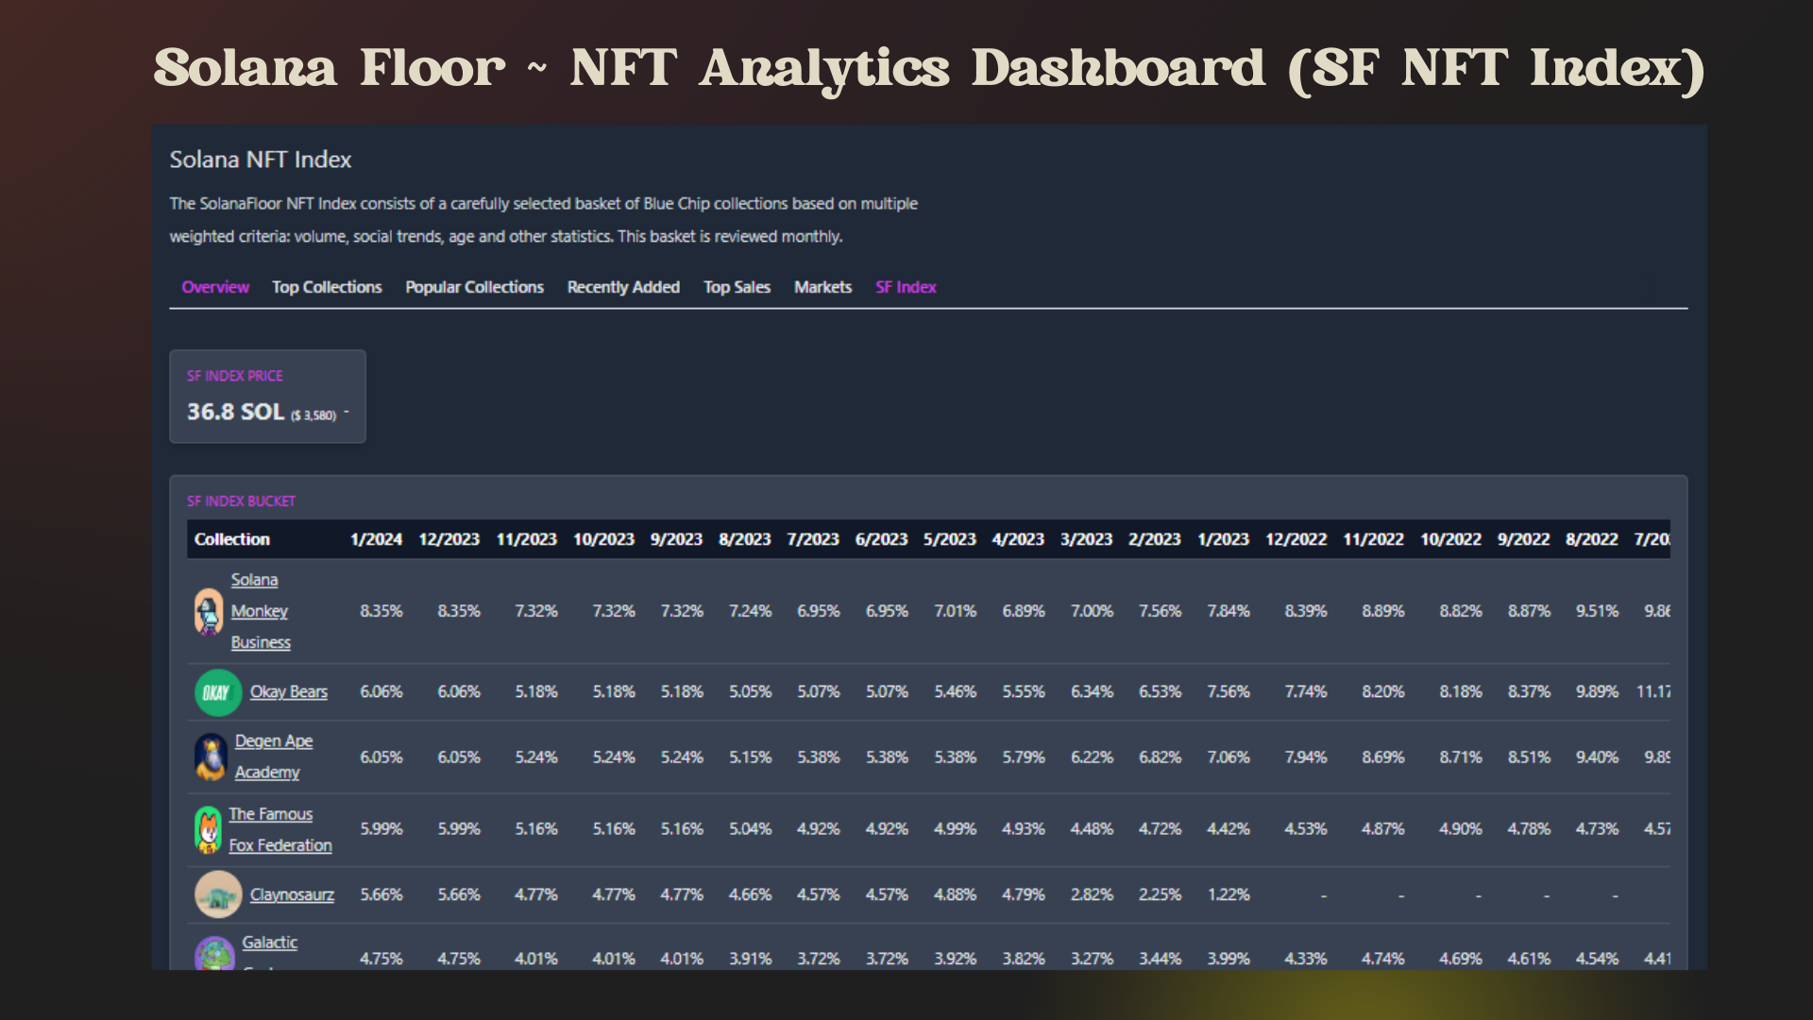Switch to the Overview tab

215,287
